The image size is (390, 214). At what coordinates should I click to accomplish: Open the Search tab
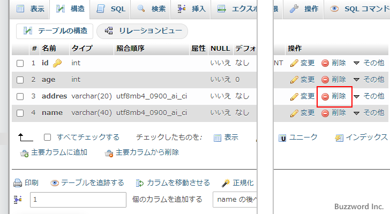click(152, 9)
